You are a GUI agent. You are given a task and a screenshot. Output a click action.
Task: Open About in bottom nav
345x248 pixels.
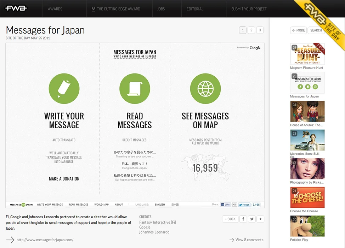(119, 205)
